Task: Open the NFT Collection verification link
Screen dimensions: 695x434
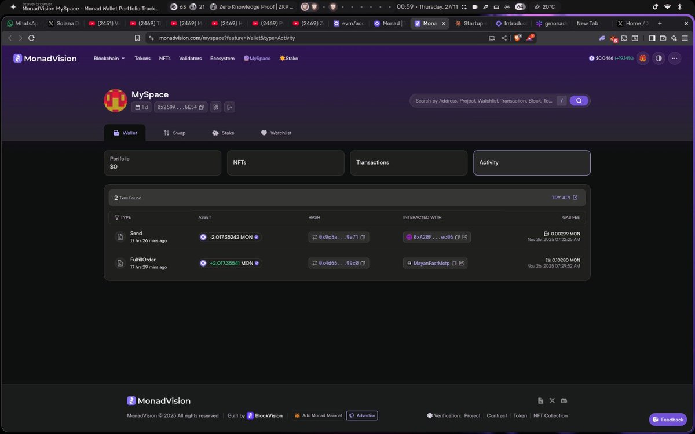Action: coord(550,415)
